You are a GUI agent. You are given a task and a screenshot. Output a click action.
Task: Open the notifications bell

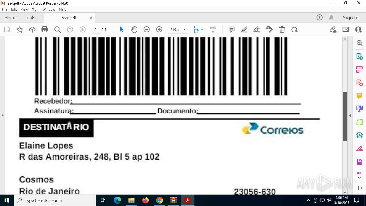331,17
